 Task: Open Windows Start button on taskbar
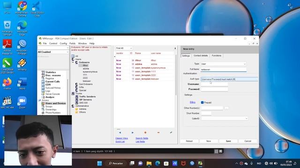click(100, 163)
